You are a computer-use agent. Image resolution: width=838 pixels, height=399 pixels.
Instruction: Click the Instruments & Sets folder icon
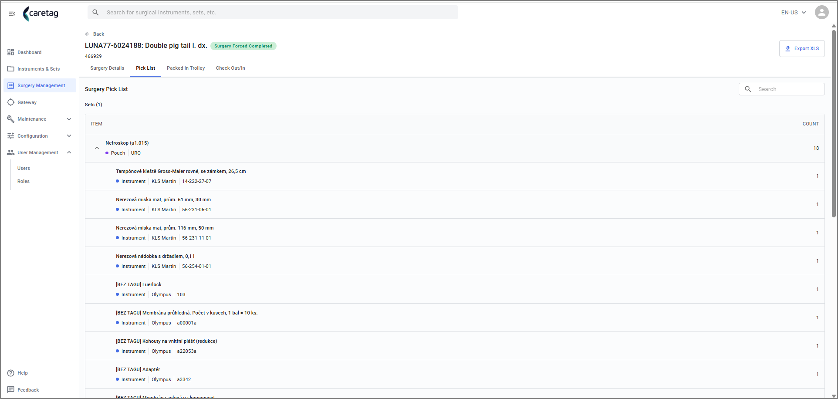11,69
